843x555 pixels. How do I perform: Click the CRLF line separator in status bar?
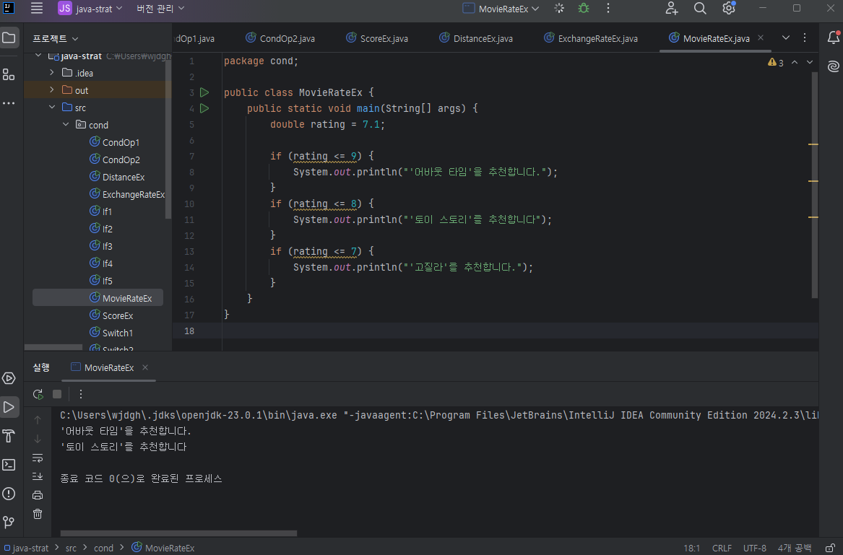click(x=722, y=548)
